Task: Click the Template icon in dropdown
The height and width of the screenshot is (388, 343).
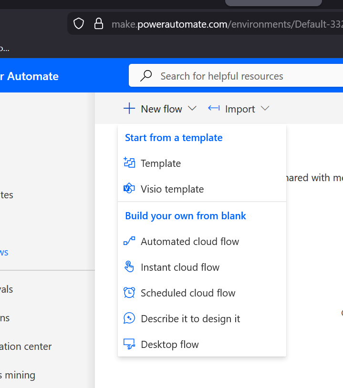Action: point(129,163)
